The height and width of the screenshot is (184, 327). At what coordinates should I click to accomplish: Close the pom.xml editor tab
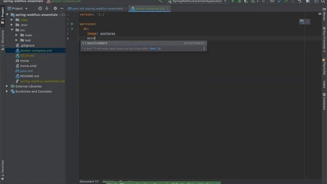click(126, 9)
